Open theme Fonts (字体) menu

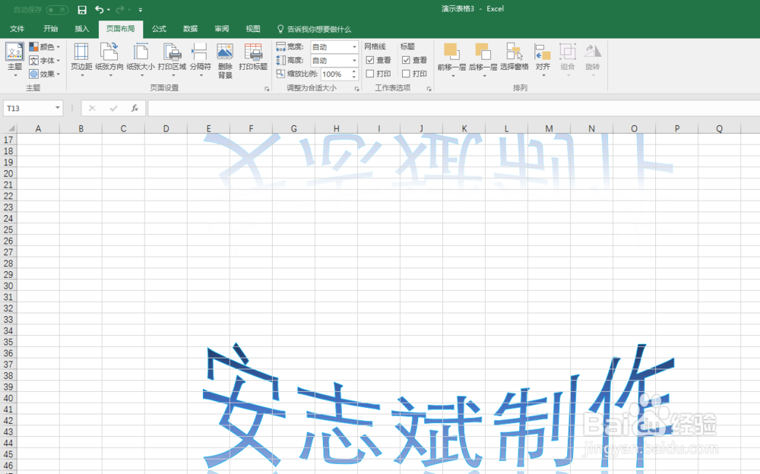click(x=45, y=61)
